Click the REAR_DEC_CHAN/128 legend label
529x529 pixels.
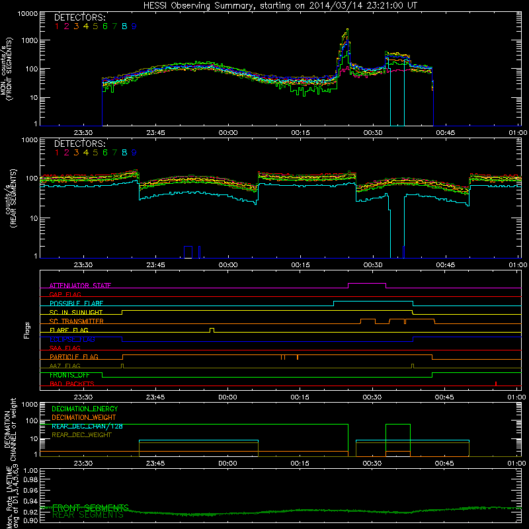(x=87, y=426)
